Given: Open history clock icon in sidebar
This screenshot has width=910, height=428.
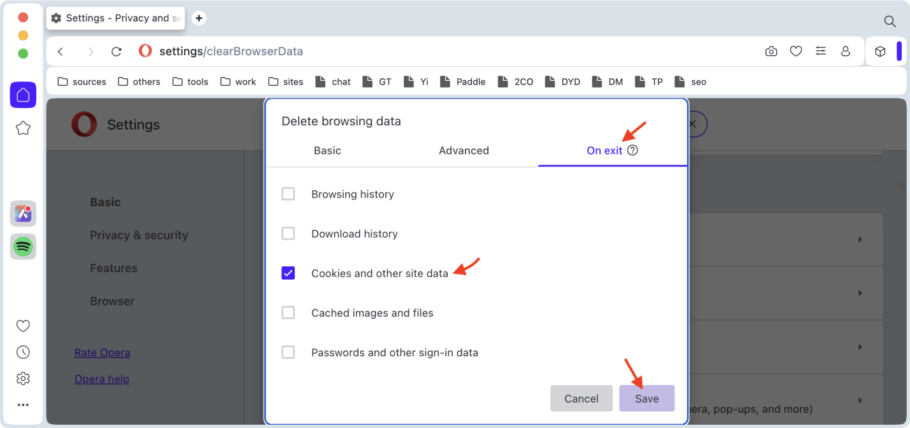Looking at the screenshot, I should pos(23,352).
